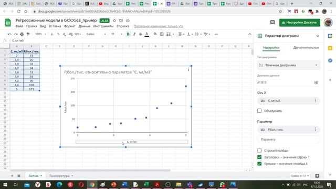The height and width of the screenshot is (189, 336).
Task: Open the comment history
Action: (272, 22)
